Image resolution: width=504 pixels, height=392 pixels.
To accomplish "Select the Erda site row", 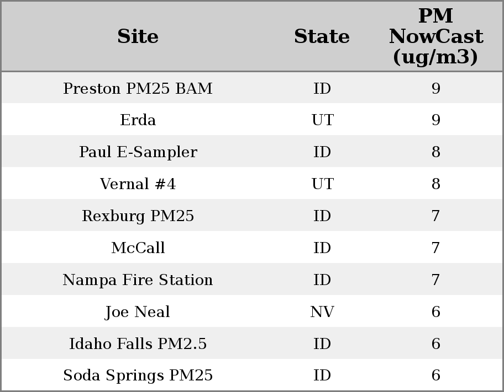I will 138,120.
